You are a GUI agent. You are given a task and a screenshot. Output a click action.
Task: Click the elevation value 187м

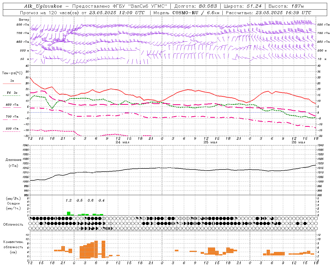[x=297, y=6]
